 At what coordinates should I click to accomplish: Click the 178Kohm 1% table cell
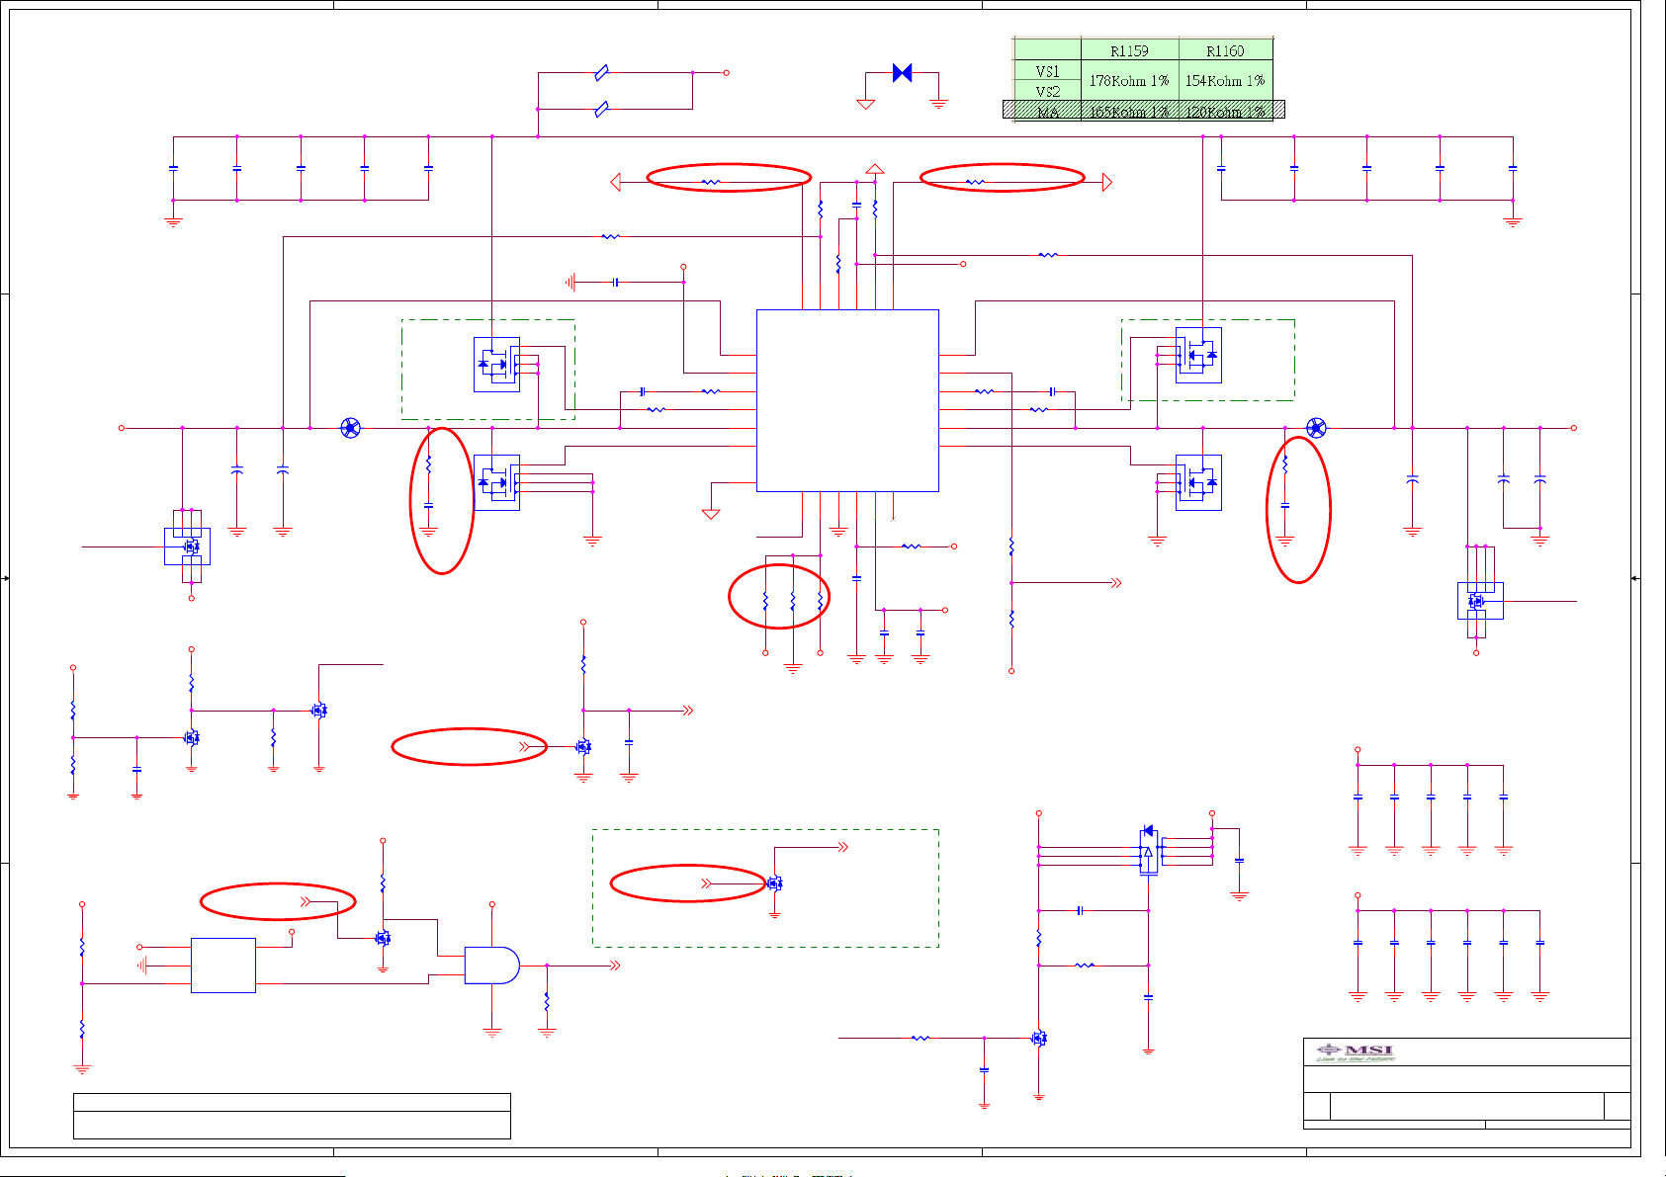(x=1129, y=81)
